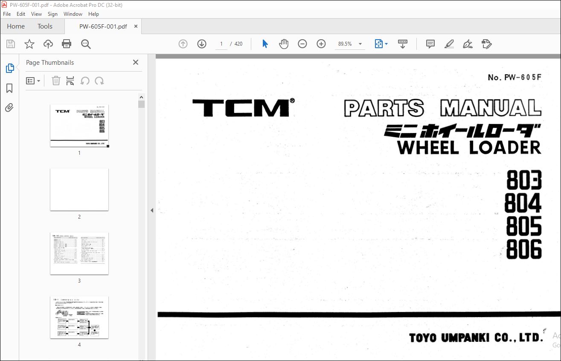Screen dimensions: 561x361
Task: Open the Find text magnifier tool
Action: coord(86,44)
